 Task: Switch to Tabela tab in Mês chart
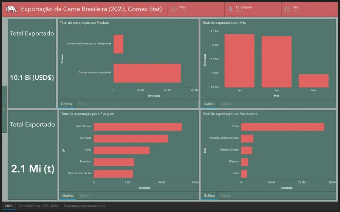(226, 104)
